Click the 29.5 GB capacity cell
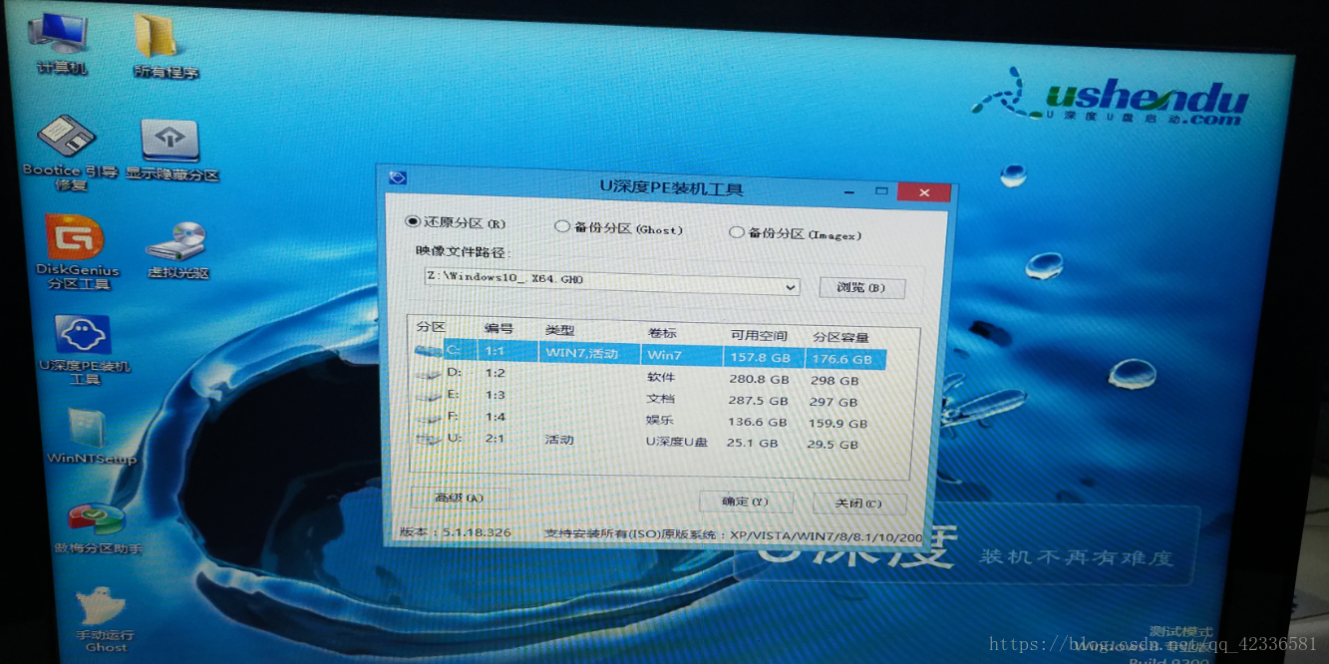The height and width of the screenshot is (664, 1329). (832, 445)
